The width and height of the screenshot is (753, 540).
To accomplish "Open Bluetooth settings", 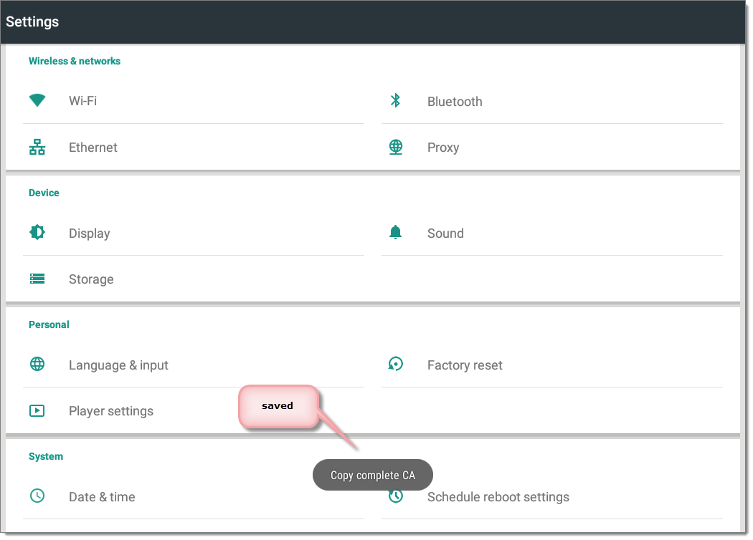I will [551, 101].
